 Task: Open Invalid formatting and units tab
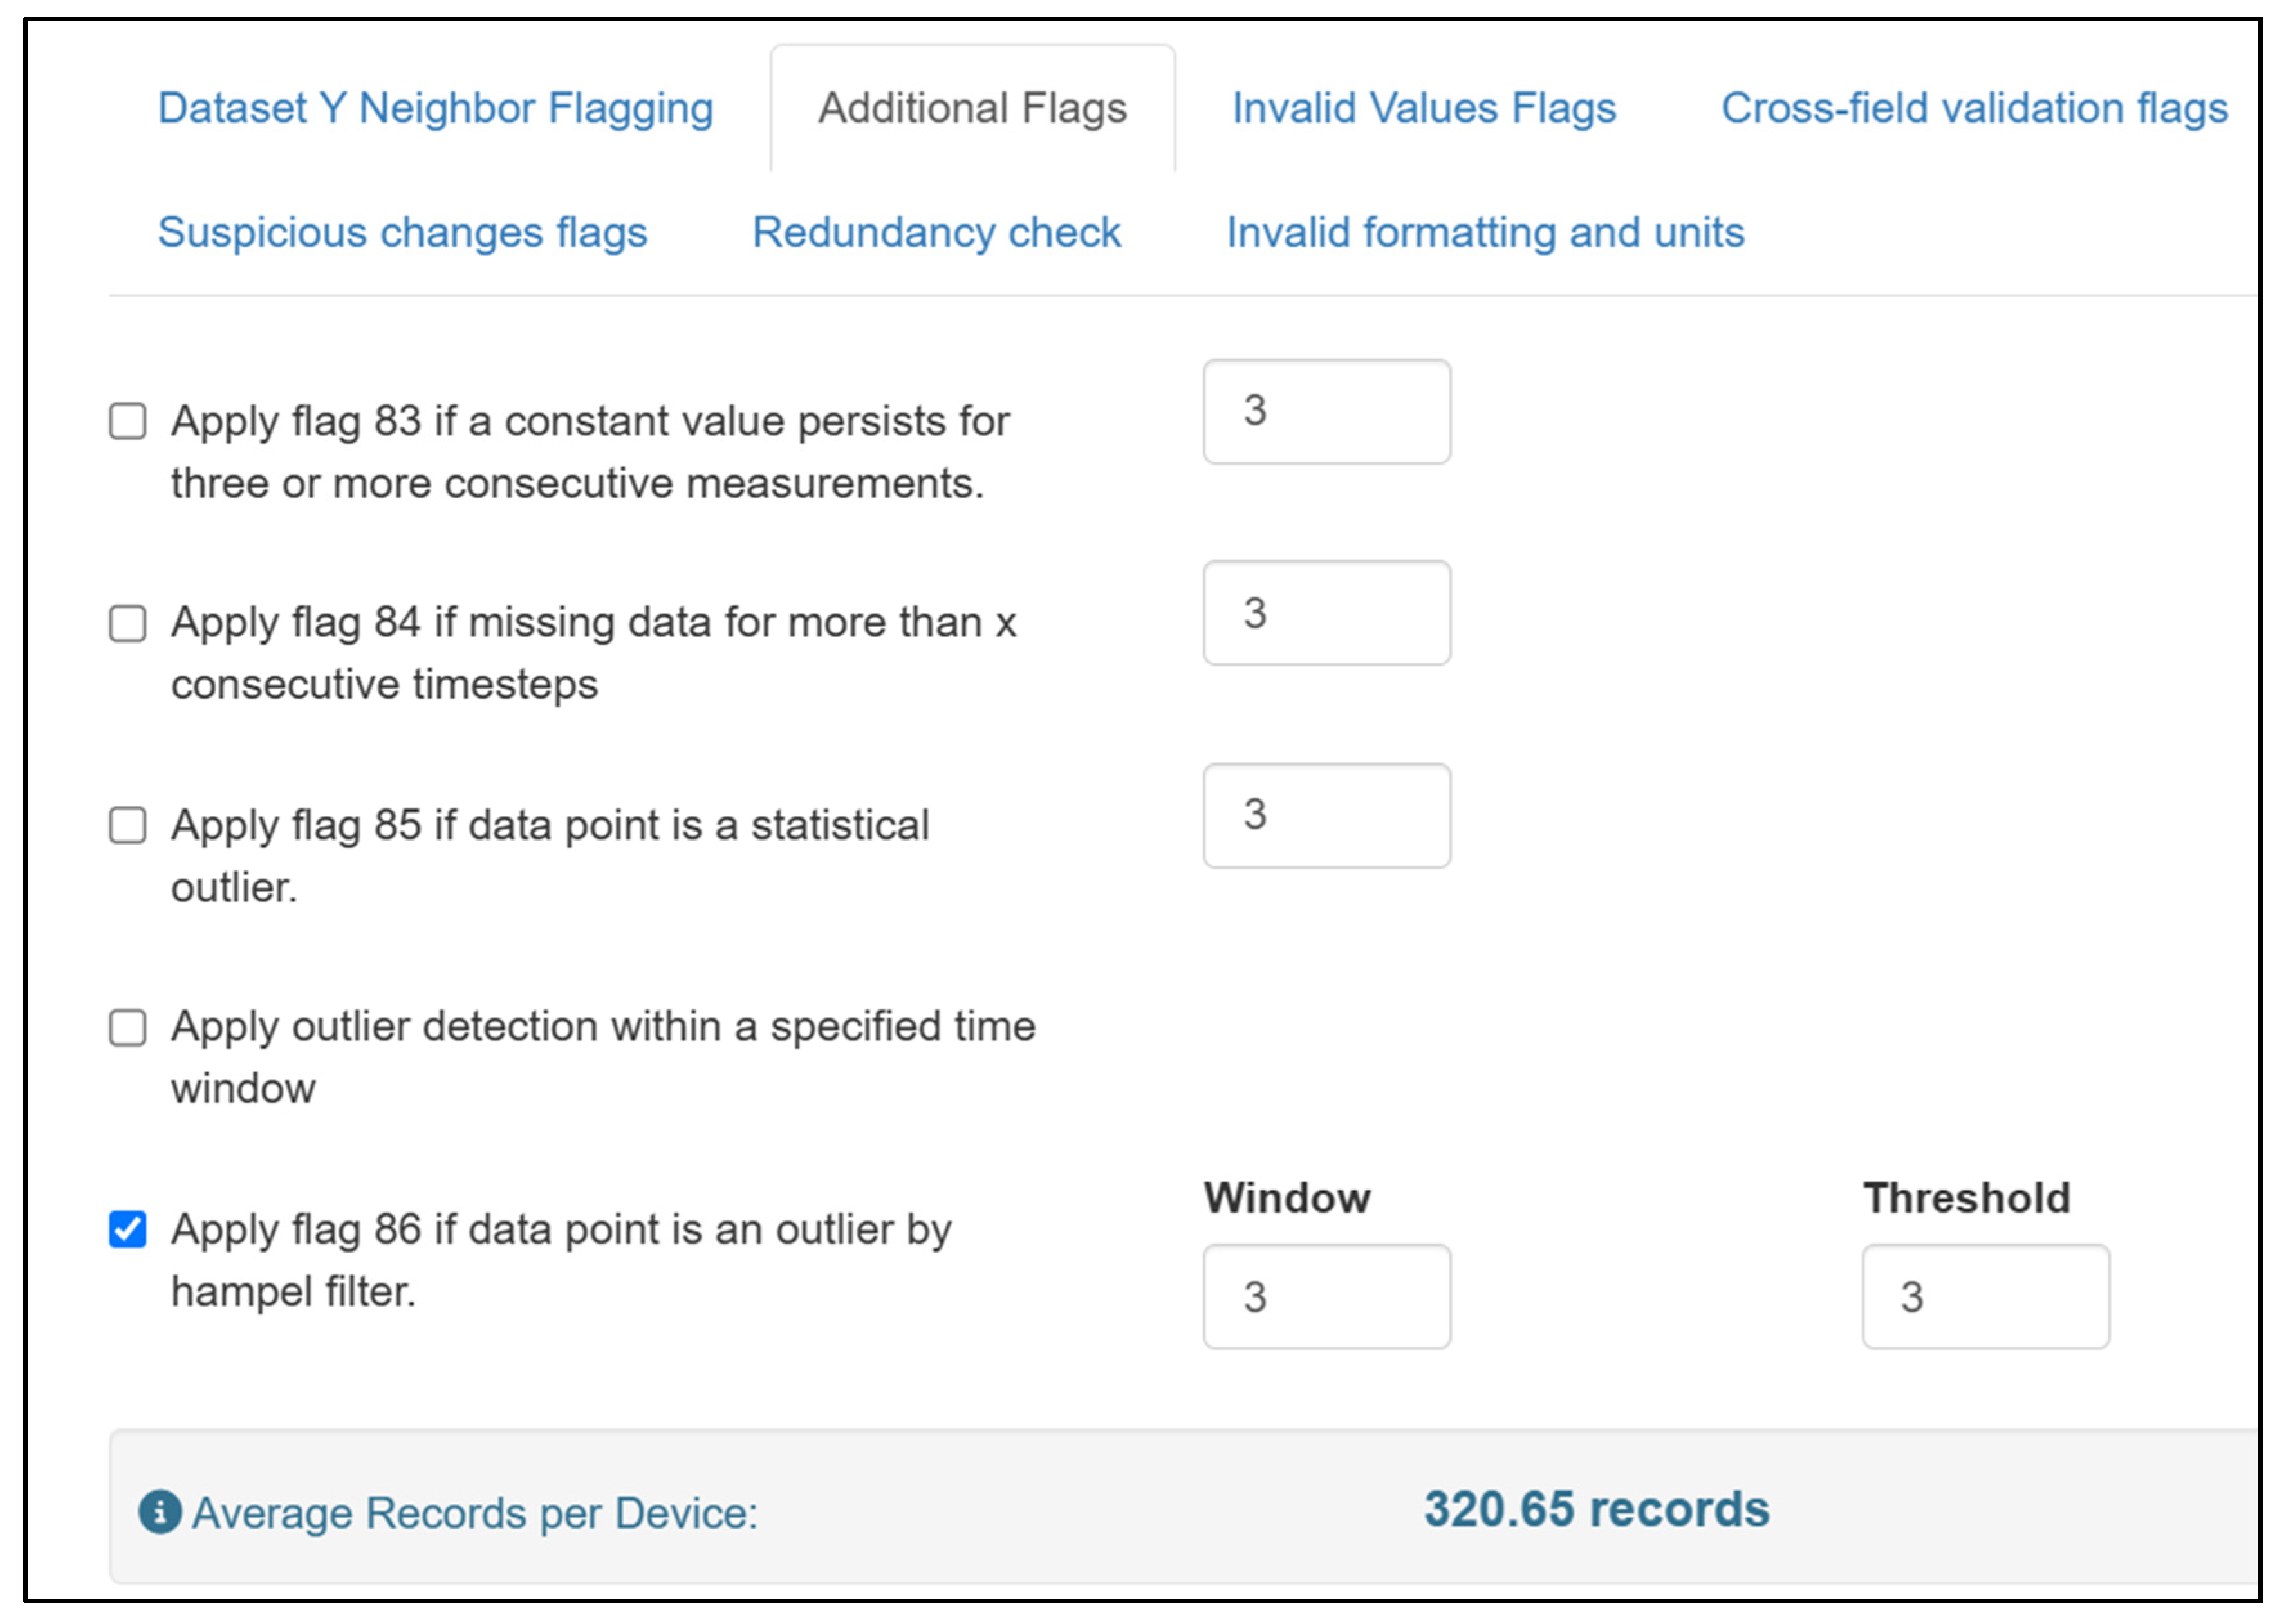pos(1485,232)
